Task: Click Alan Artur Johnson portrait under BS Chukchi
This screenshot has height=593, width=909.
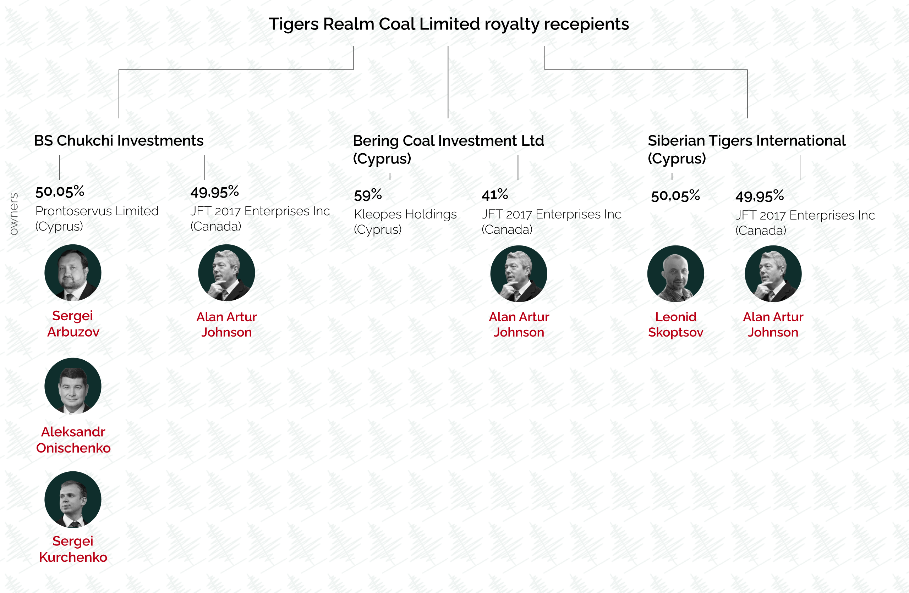Action: (226, 273)
